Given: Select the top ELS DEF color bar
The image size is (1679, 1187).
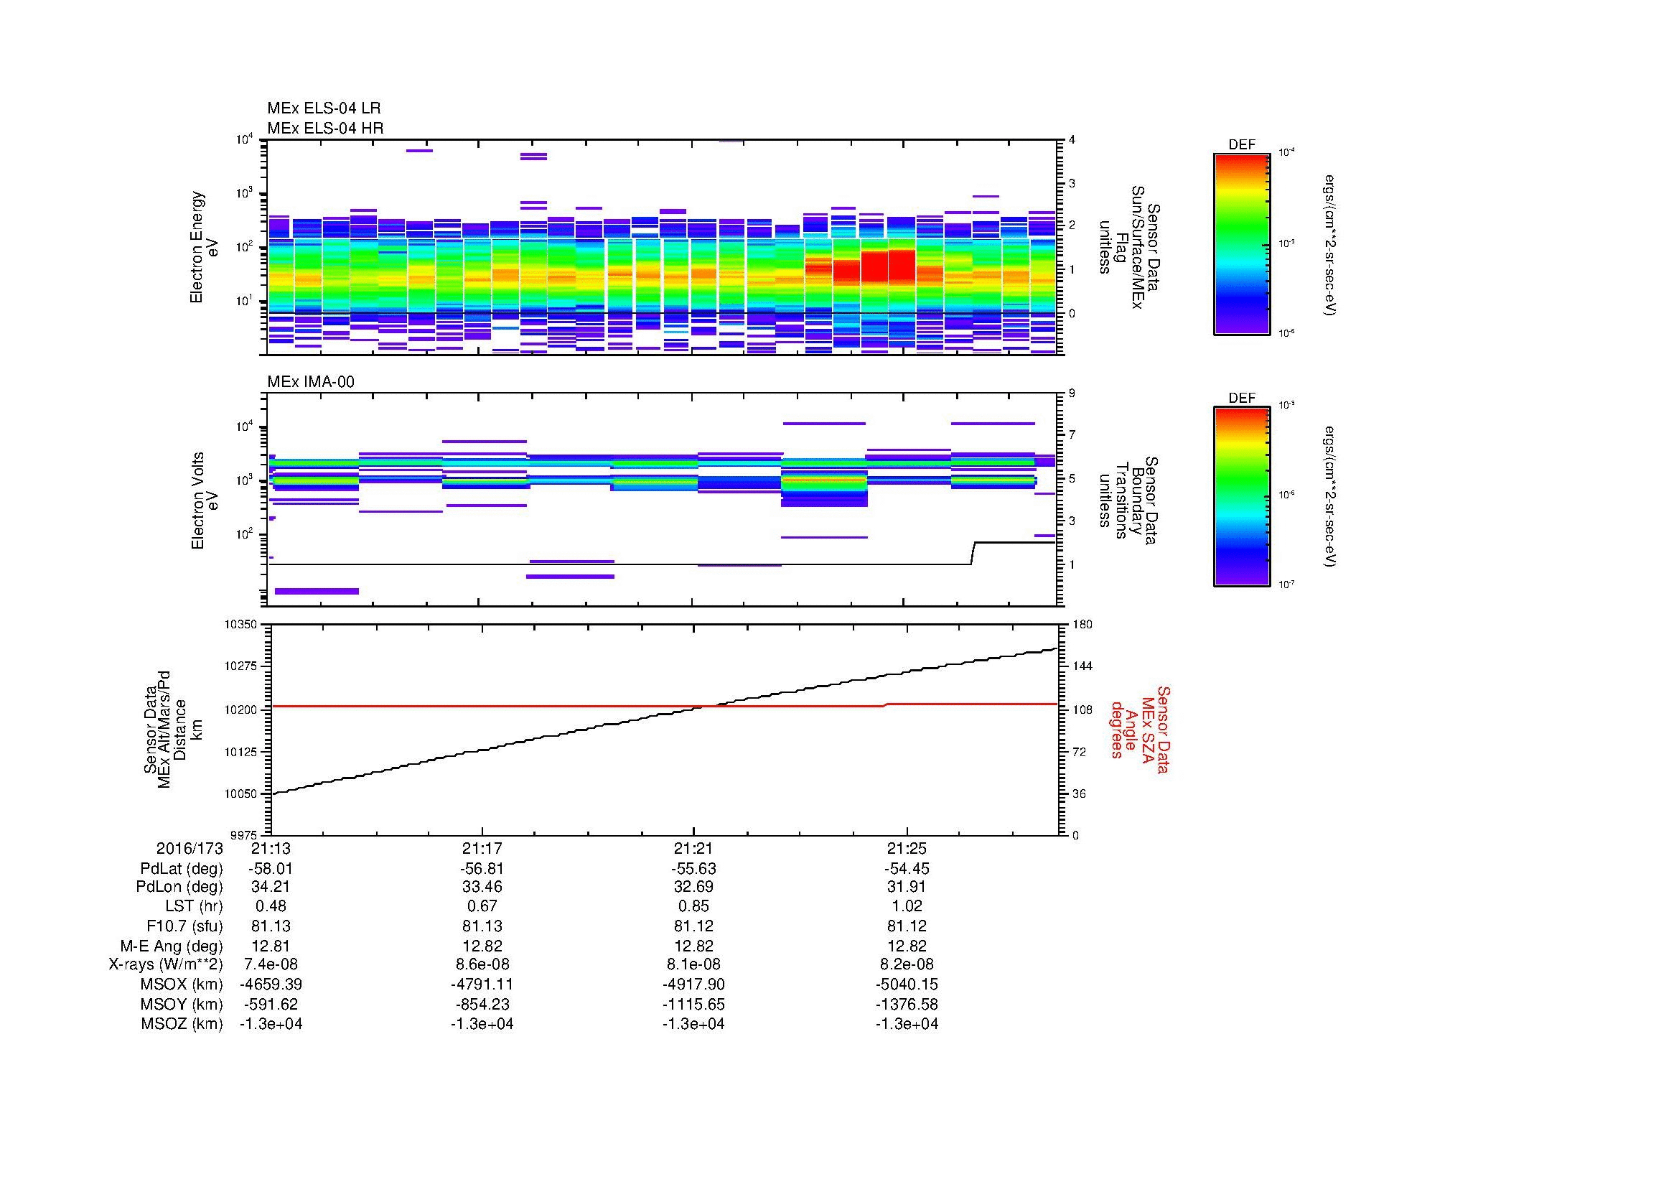Looking at the screenshot, I should pos(1242,244).
